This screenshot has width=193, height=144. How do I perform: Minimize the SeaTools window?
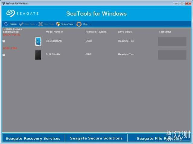click(176, 3)
